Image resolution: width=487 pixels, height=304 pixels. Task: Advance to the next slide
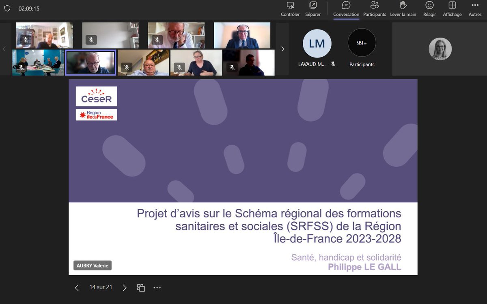(x=125, y=288)
